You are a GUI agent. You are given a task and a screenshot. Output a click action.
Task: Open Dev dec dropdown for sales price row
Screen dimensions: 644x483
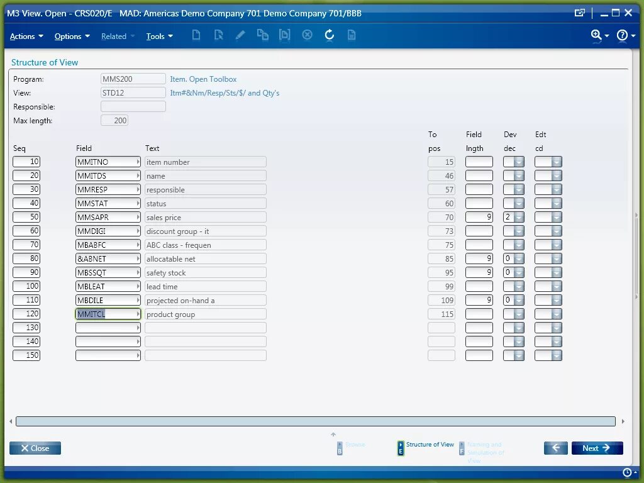point(519,217)
